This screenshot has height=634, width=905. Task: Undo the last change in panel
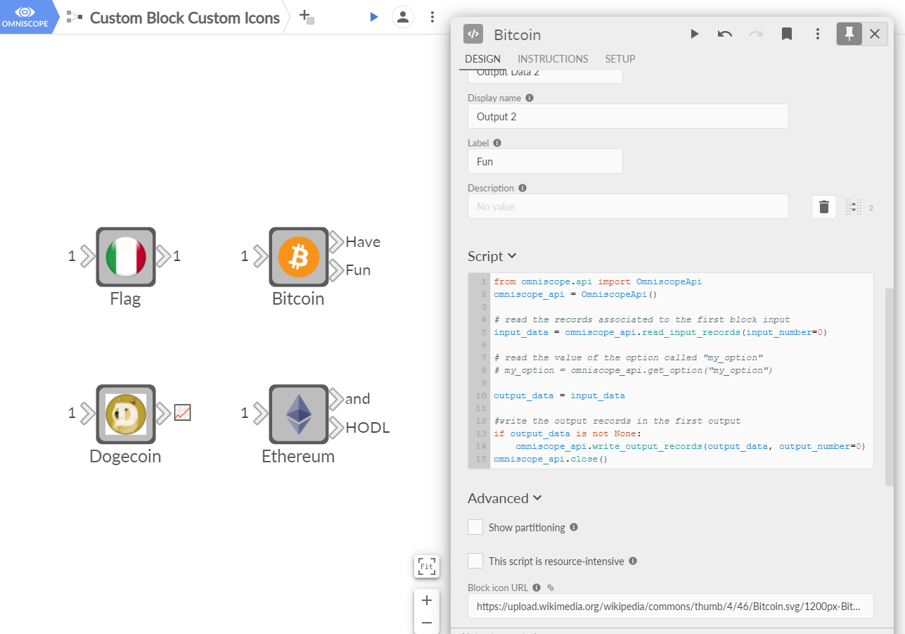point(725,34)
